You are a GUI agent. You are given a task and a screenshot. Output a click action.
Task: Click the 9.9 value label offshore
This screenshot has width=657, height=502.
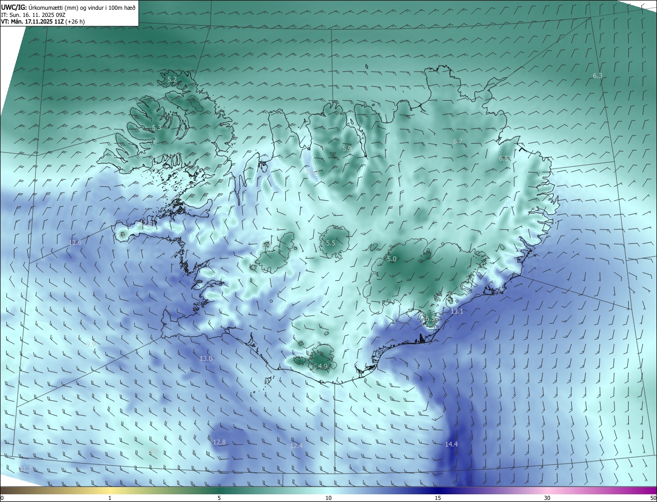(91, 344)
